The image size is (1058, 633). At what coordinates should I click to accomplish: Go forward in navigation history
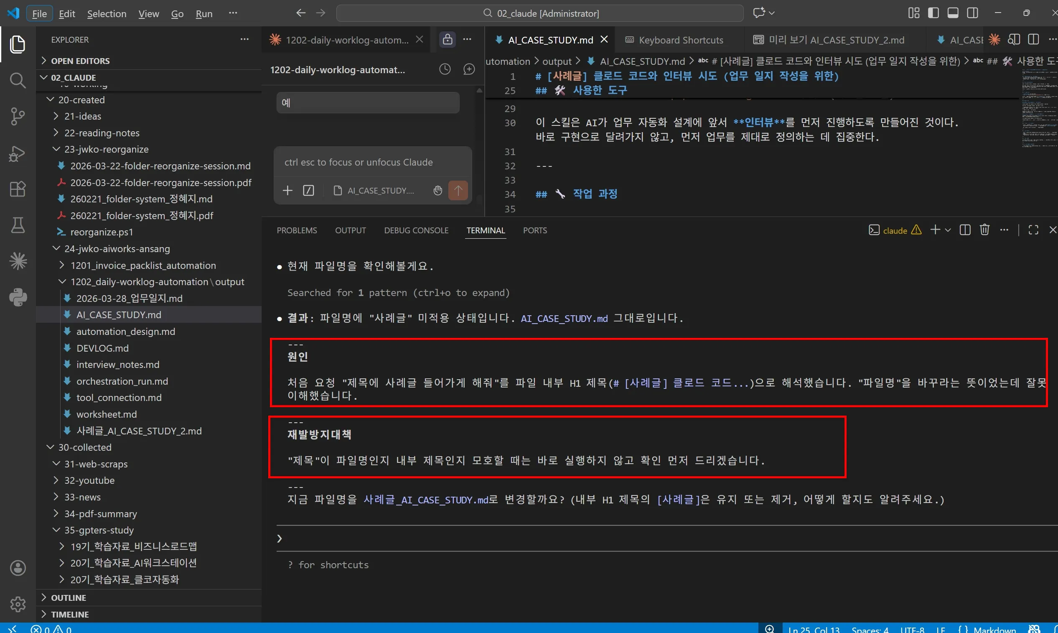point(320,13)
